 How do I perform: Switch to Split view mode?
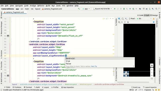(x=147, y=15)
